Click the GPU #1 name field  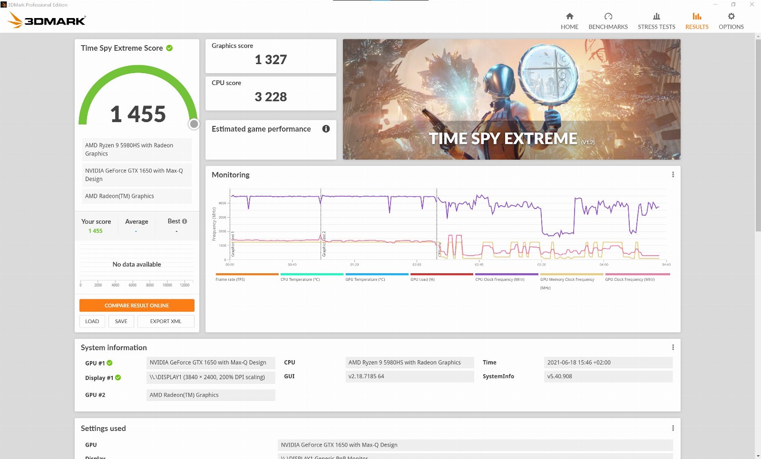coord(211,363)
